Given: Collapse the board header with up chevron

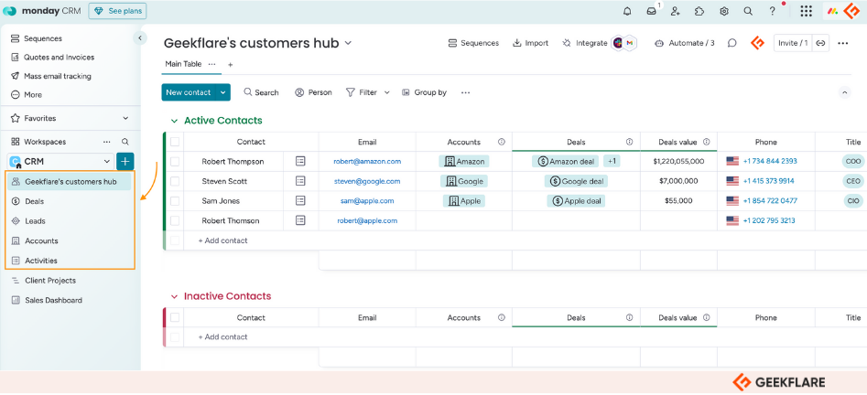Looking at the screenshot, I should click(844, 93).
